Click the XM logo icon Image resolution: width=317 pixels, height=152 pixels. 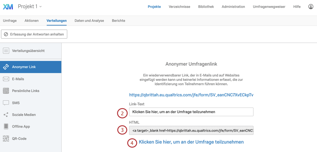click(x=8, y=7)
